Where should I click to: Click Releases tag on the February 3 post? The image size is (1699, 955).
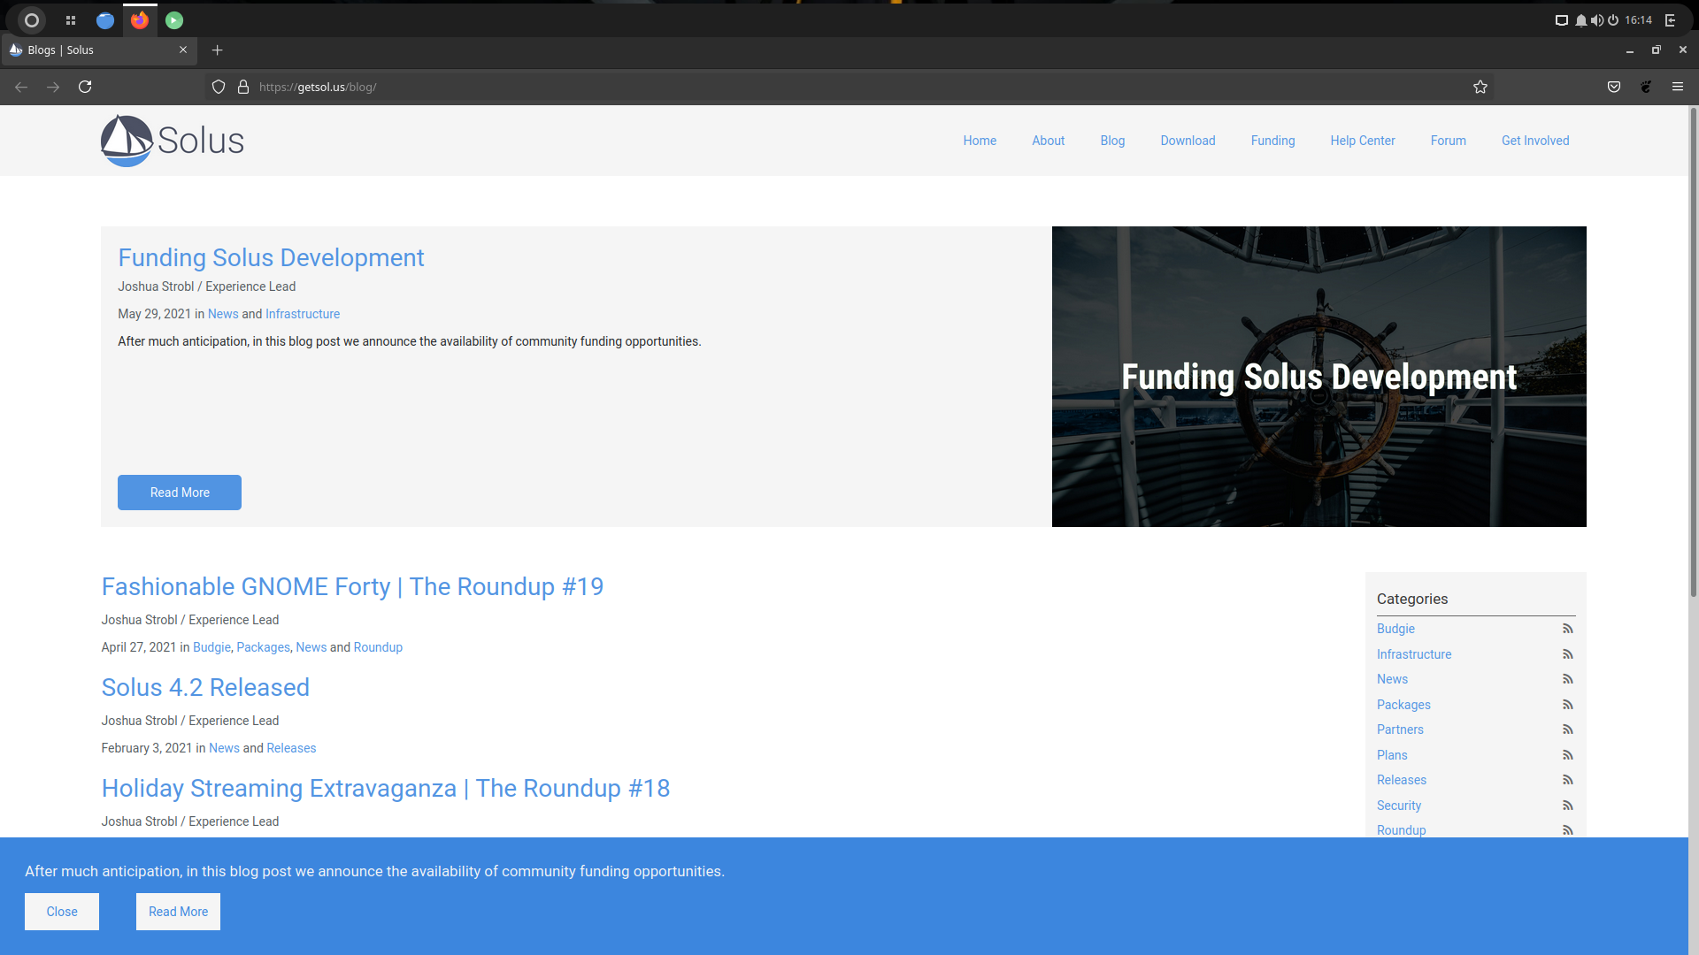point(291,748)
